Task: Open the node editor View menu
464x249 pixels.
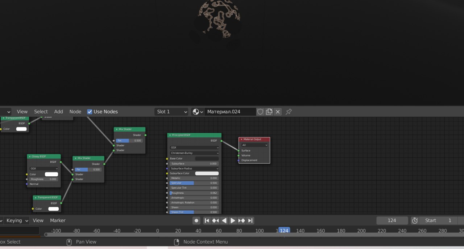Action: click(22, 112)
